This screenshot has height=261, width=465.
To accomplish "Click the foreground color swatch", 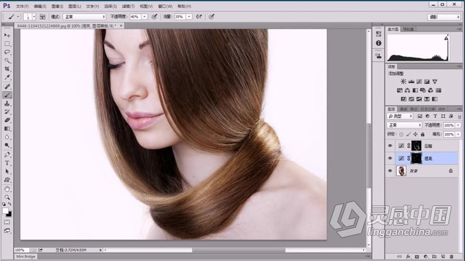I will click(x=5, y=211).
